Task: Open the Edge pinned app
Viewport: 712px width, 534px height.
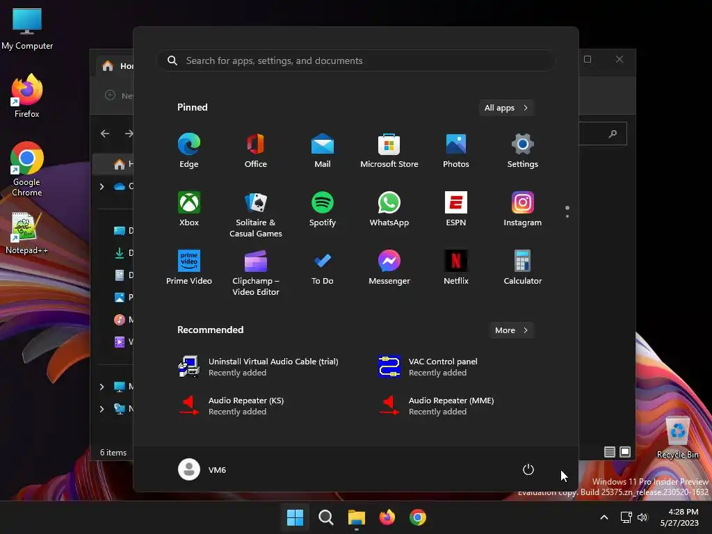Action: (x=189, y=151)
